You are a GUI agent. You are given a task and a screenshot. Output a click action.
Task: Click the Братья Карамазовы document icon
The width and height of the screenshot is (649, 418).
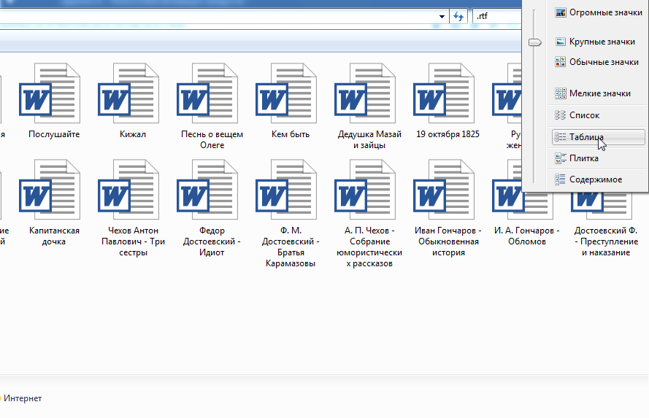pyautogui.click(x=286, y=190)
